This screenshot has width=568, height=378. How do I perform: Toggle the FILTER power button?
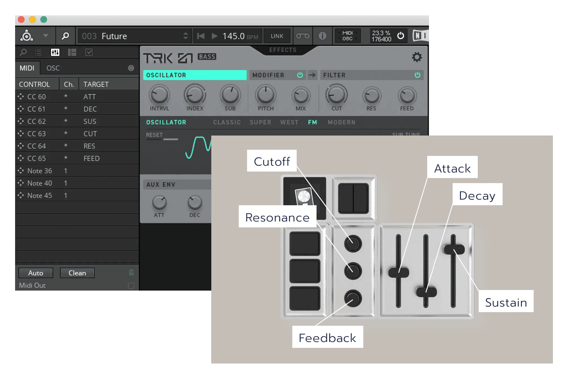(x=417, y=75)
